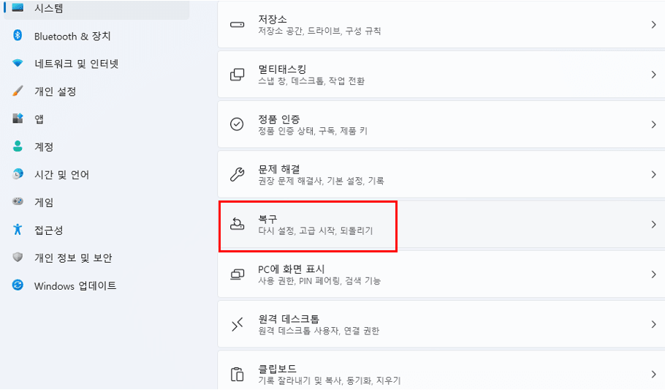The image size is (665, 390).
Task: Click the Windows Update sync icon
Action: pyautogui.click(x=18, y=285)
